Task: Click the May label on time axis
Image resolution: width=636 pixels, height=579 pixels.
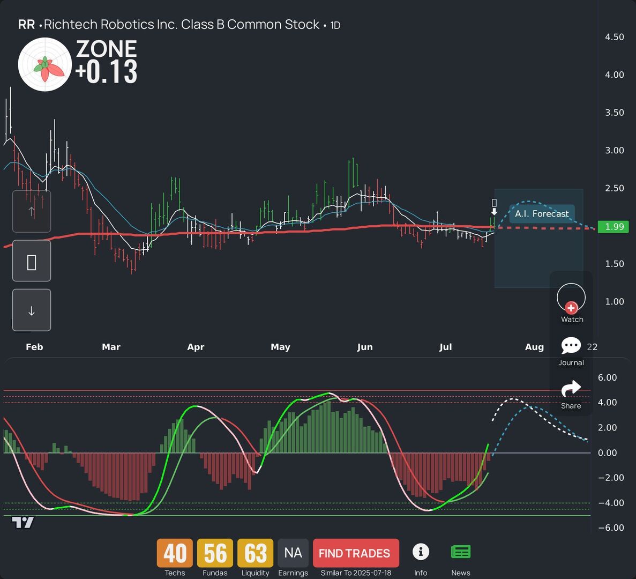Action: pos(280,347)
